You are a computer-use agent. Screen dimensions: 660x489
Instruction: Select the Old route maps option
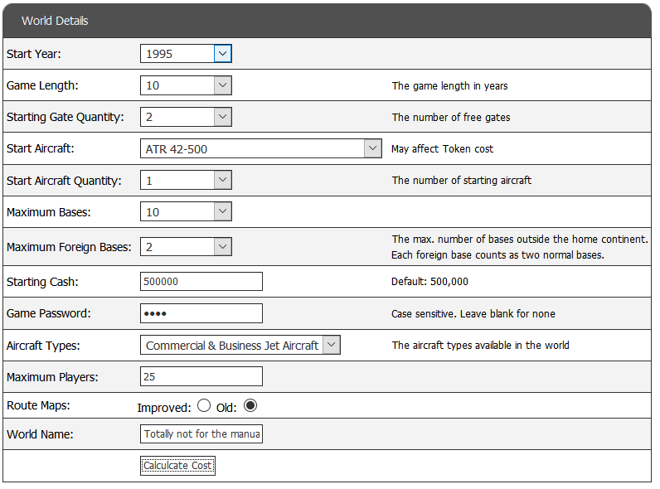[x=250, y=405]
